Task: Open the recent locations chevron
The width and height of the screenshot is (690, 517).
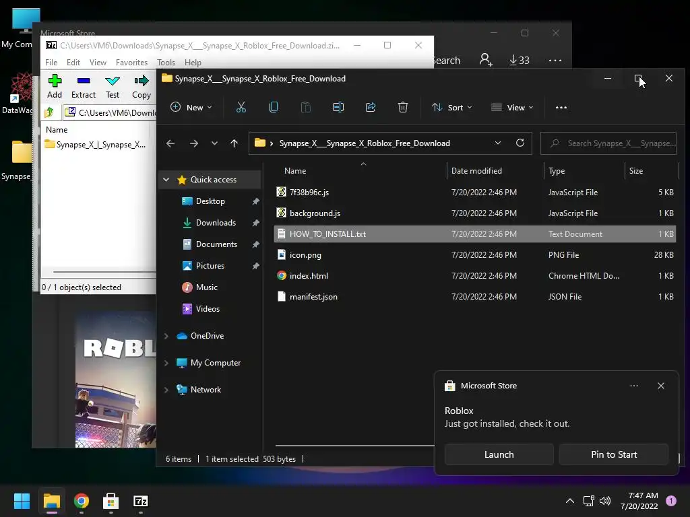Action: click(214, 143)
